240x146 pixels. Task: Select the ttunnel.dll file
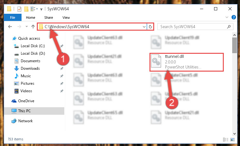click(187, 62)
